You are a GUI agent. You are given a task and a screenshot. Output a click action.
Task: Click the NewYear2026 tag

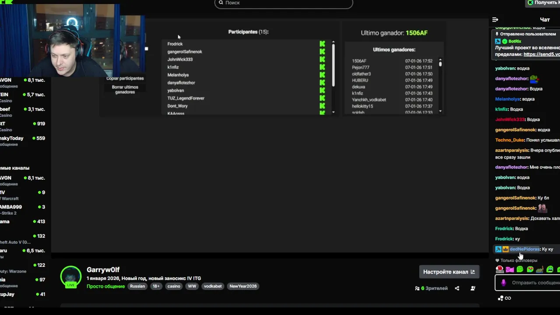(243, 286)
